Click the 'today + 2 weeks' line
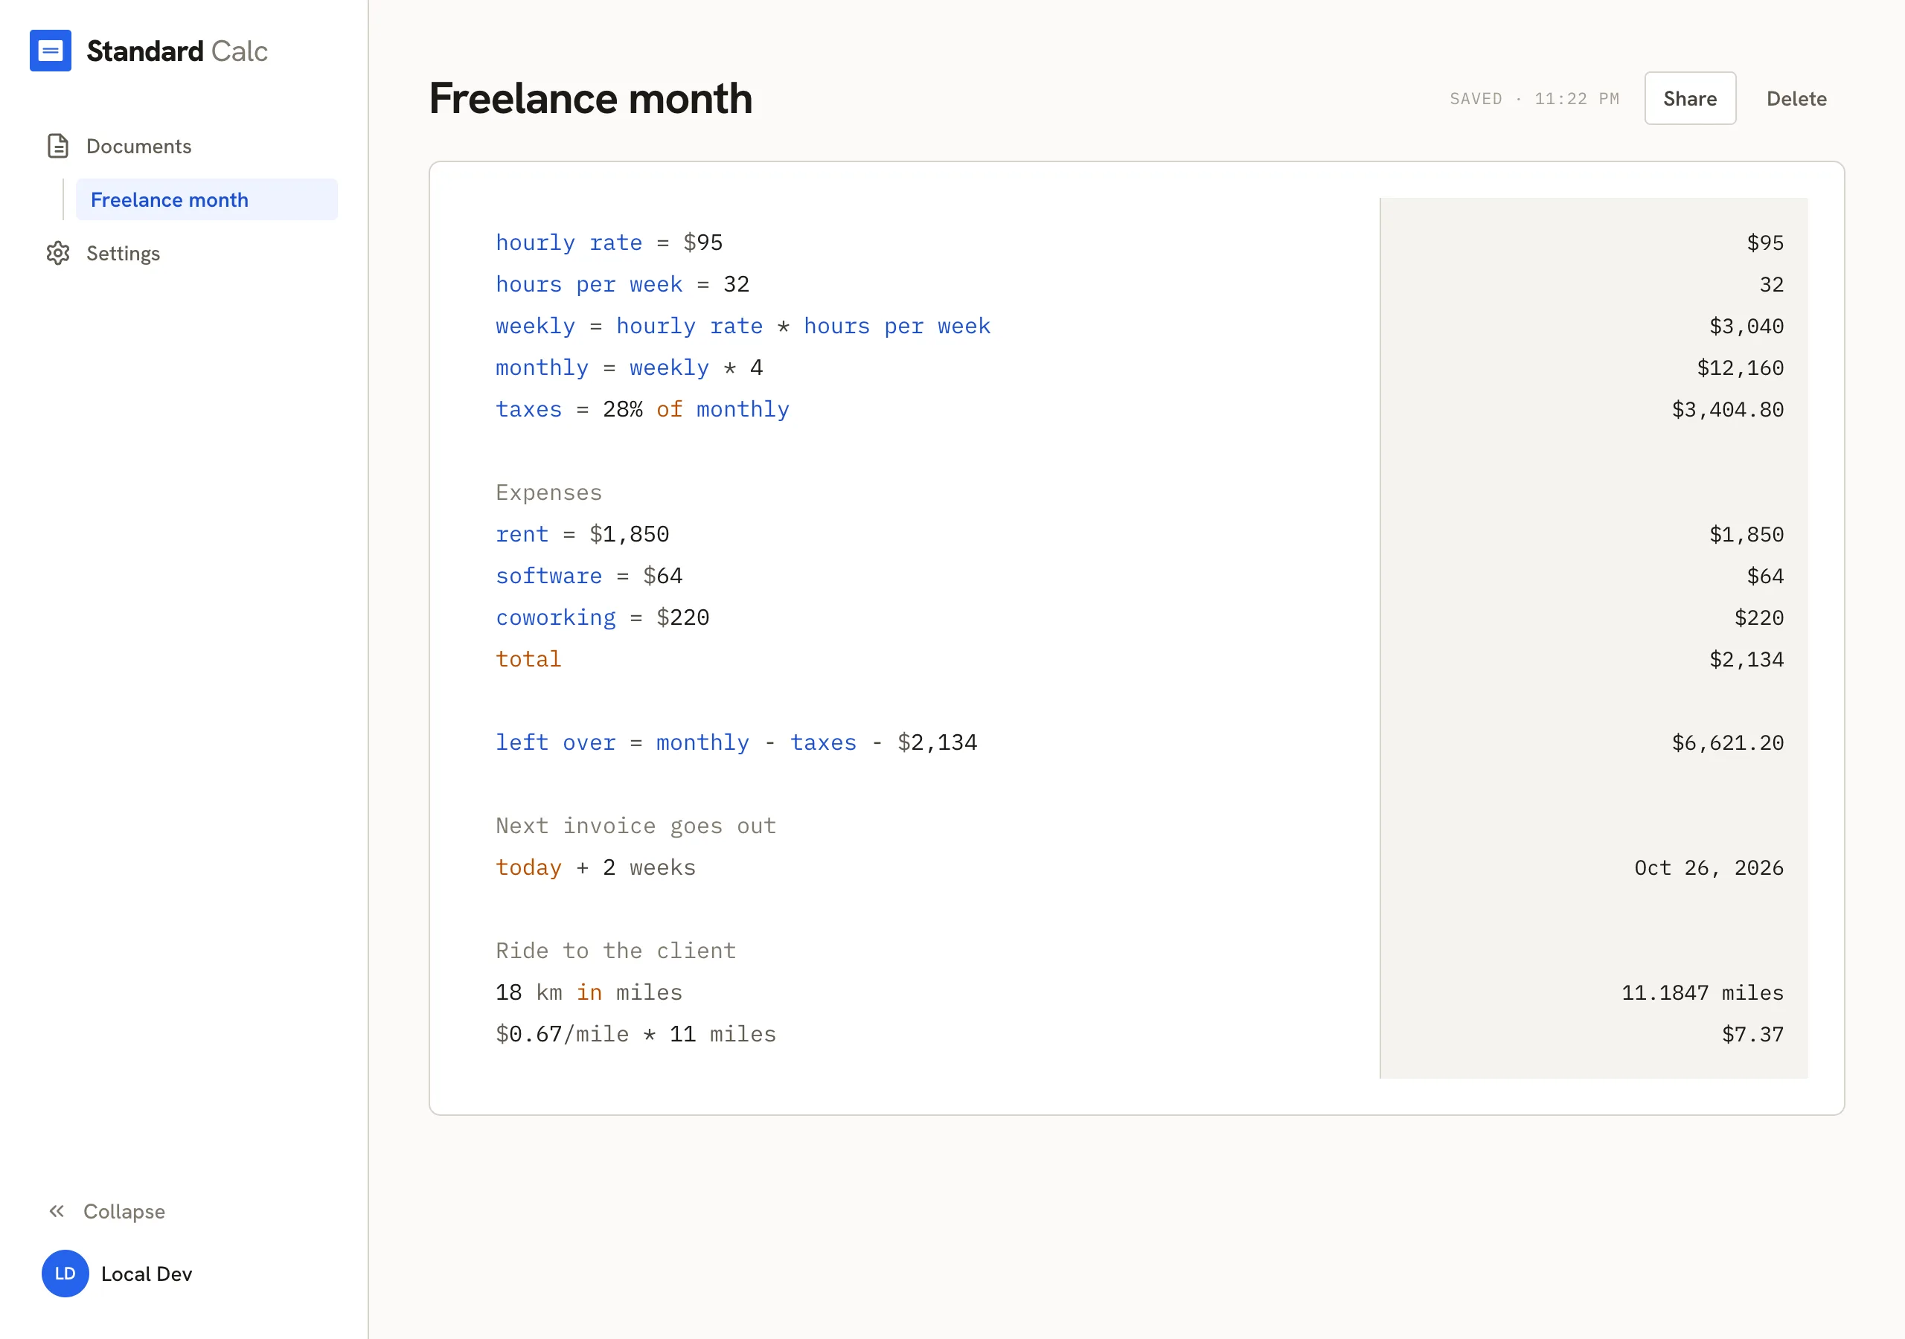Viewport: 1905px width, 1339px height. [596, 867]
